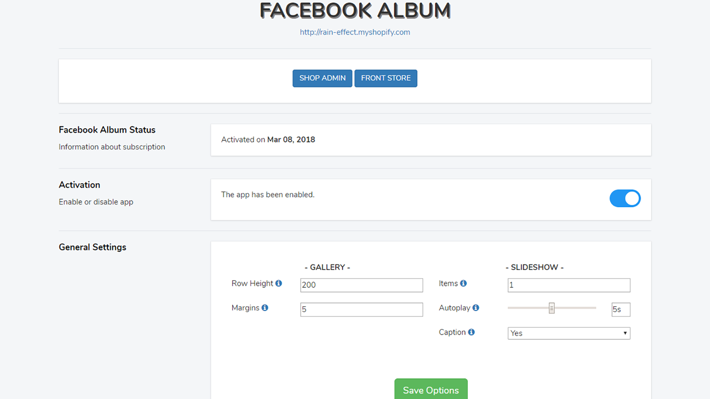Click the Facebook Album page title
Image resolution: width=710 pixels, height=399 pixels.
tap(355, 11)
